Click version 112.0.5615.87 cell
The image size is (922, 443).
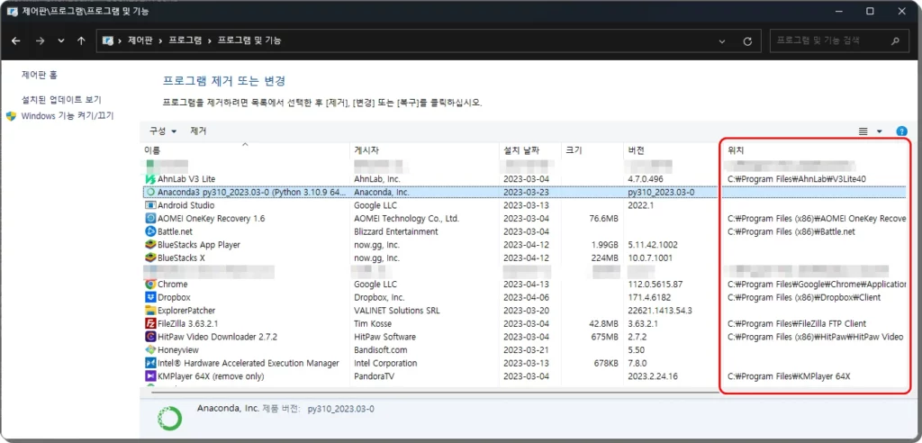[655, 285]
